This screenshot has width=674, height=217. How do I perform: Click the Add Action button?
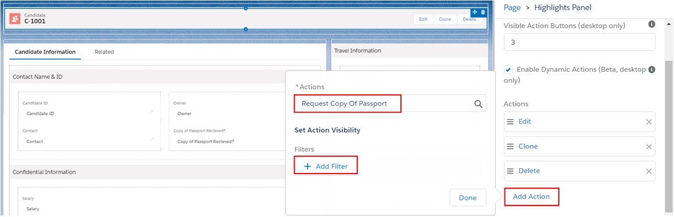[x=531, y=197]
